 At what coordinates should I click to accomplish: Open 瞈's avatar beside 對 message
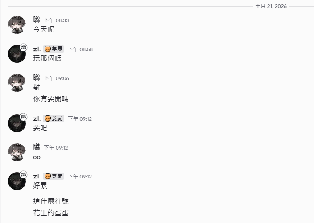(17, 83)
